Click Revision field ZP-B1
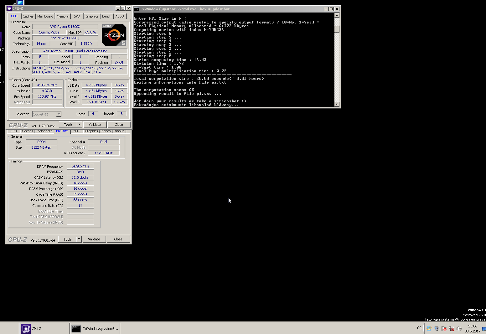Image resolution: width=486 pixels, height=334 pixels. coord(119,62)
